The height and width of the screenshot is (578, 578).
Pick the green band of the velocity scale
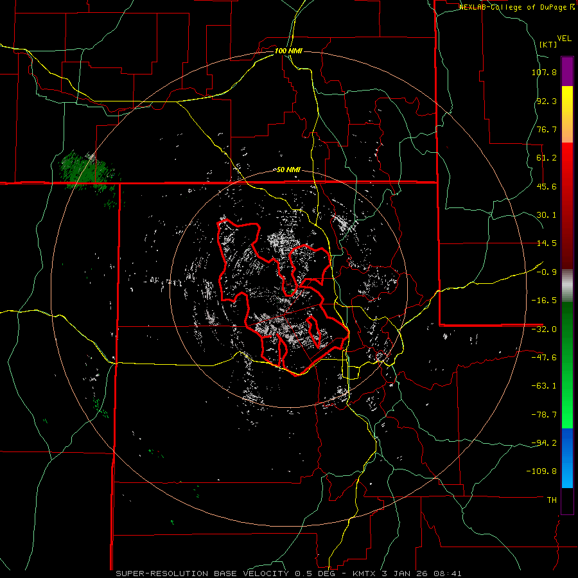[567, 365]
